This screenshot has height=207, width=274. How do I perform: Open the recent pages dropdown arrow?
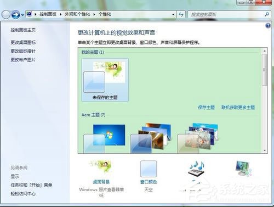[22, 15]
